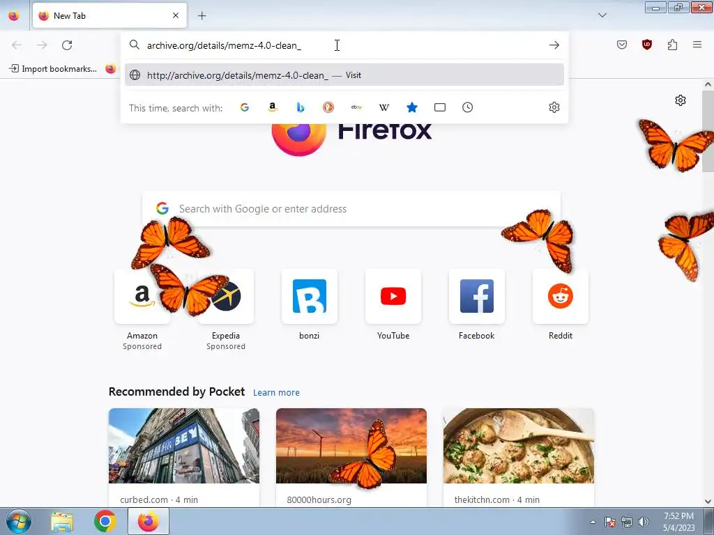Close the New Tab tab

[x=176, y=15]
